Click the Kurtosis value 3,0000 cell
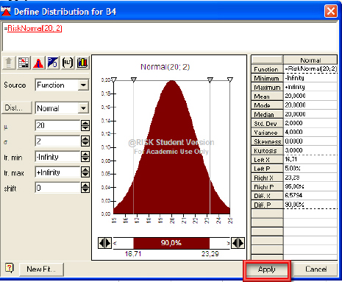The image size is (342, 282). [311, 150]
